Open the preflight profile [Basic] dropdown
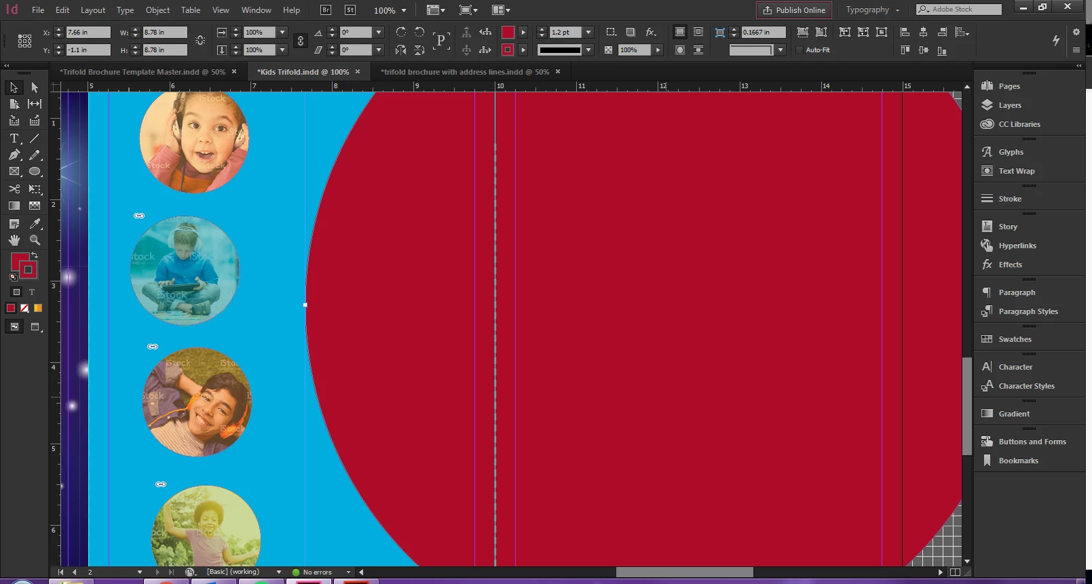Screen dimensions: 1092x584 point(278,572)
